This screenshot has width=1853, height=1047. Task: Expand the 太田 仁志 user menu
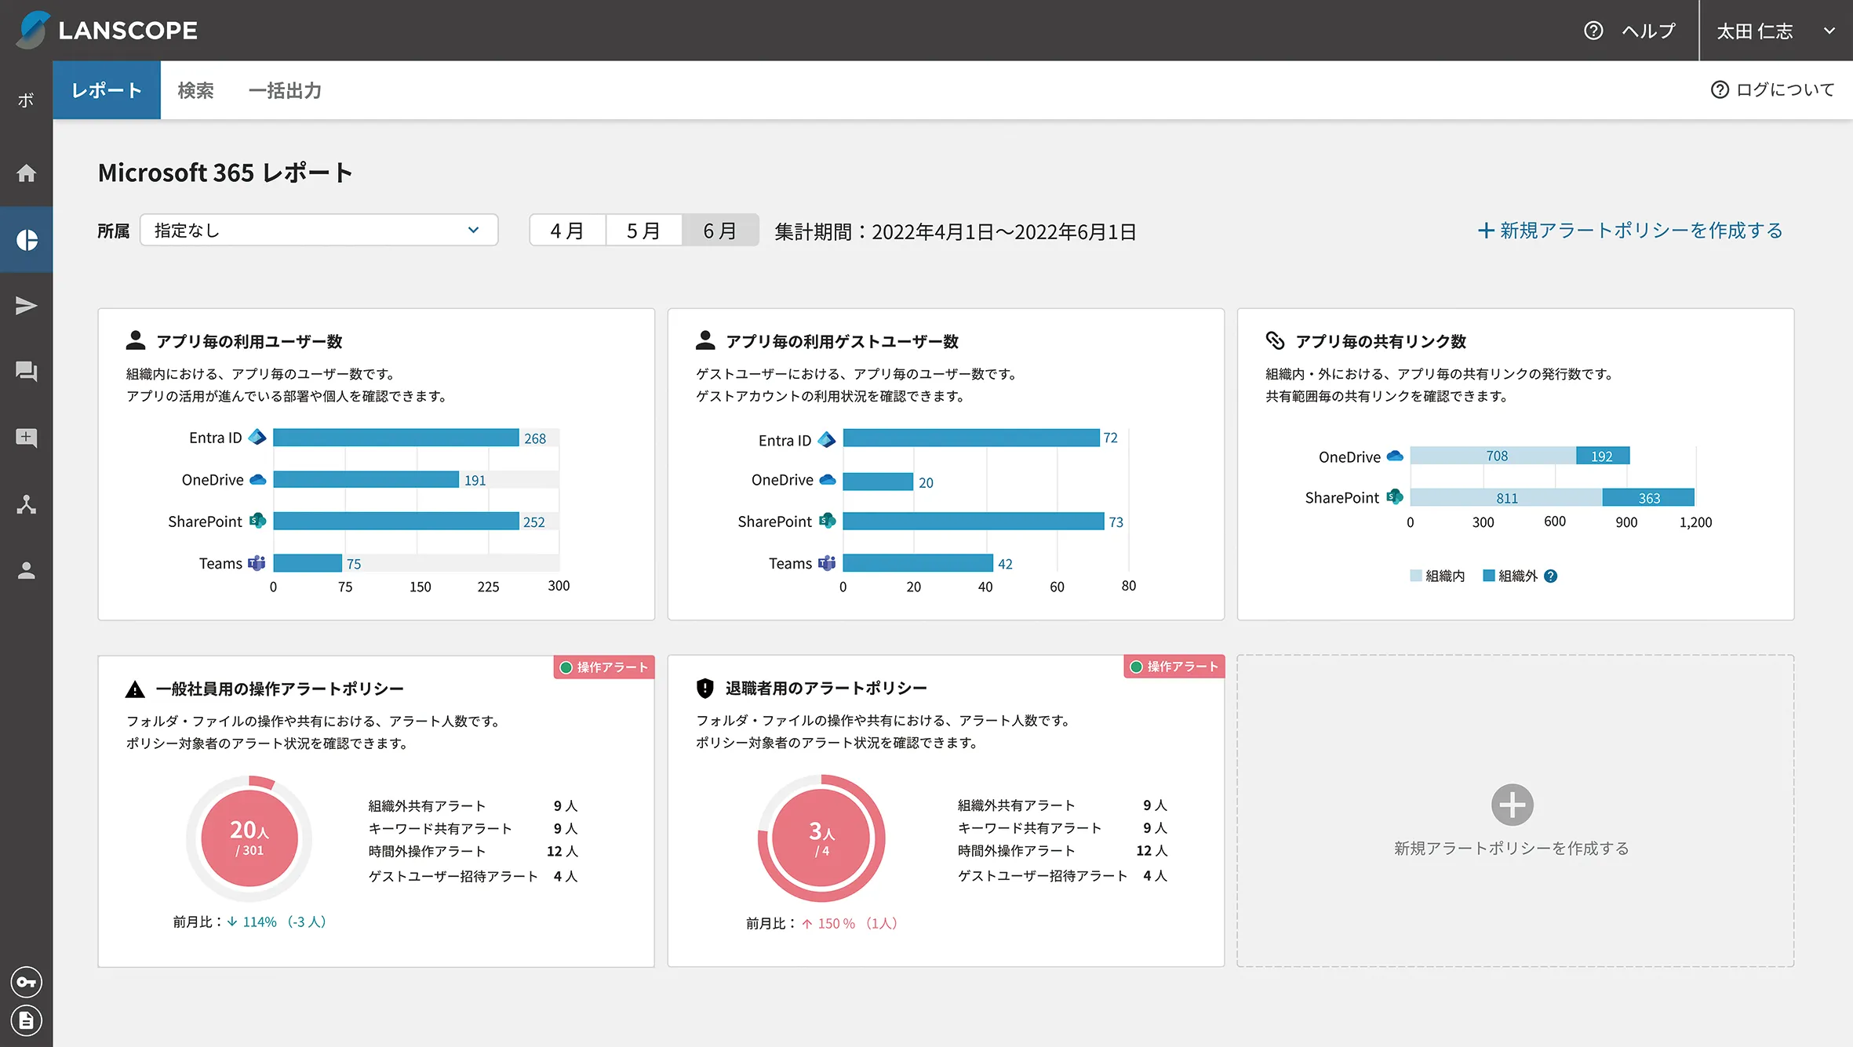click(1776, 31)
